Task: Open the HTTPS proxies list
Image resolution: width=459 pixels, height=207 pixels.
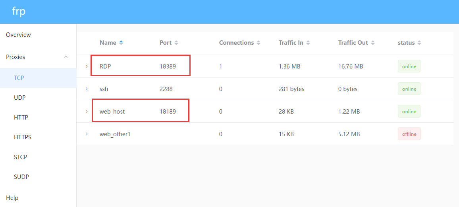Action: [x=22, y=137]
